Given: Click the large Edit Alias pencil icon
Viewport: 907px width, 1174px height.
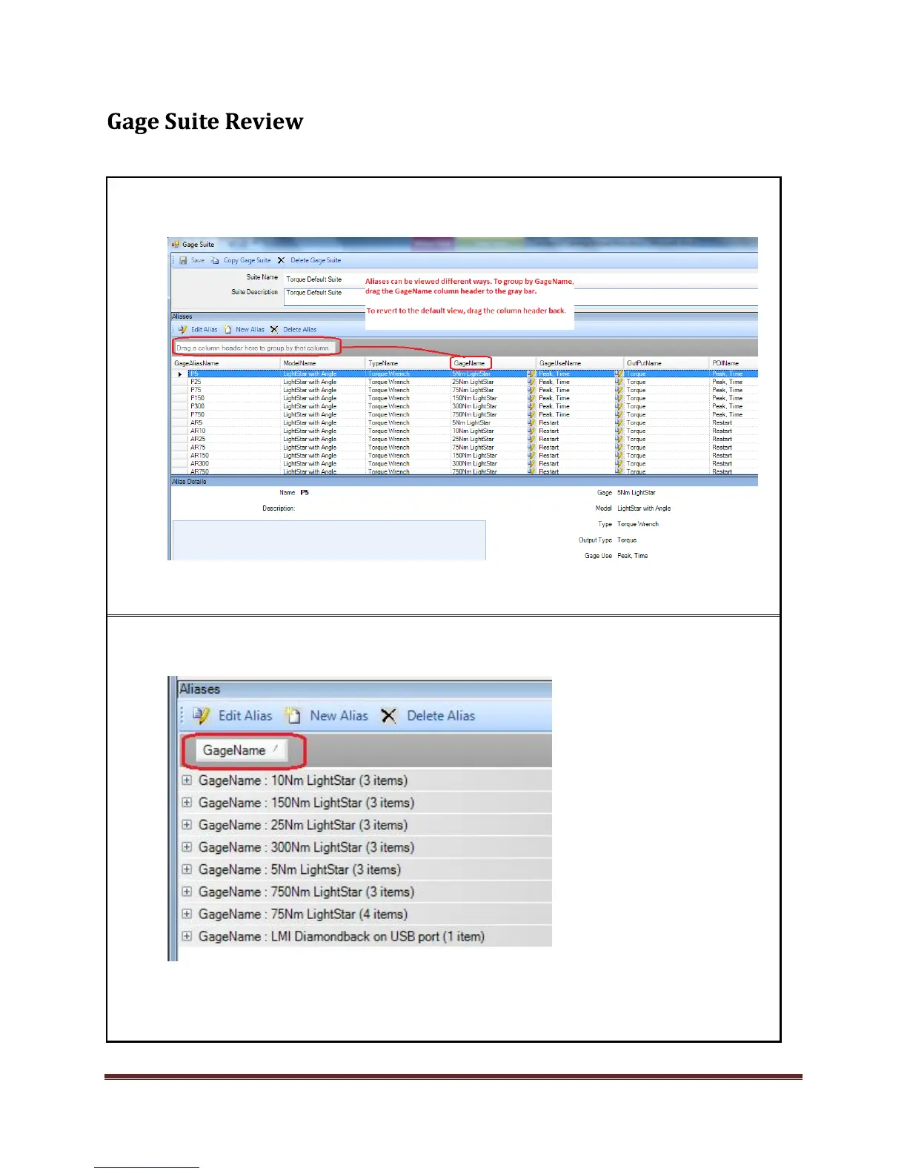Looking at the screenshot, I should 201,715.
